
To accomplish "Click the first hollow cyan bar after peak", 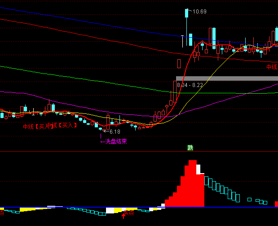I will (207, 181).
